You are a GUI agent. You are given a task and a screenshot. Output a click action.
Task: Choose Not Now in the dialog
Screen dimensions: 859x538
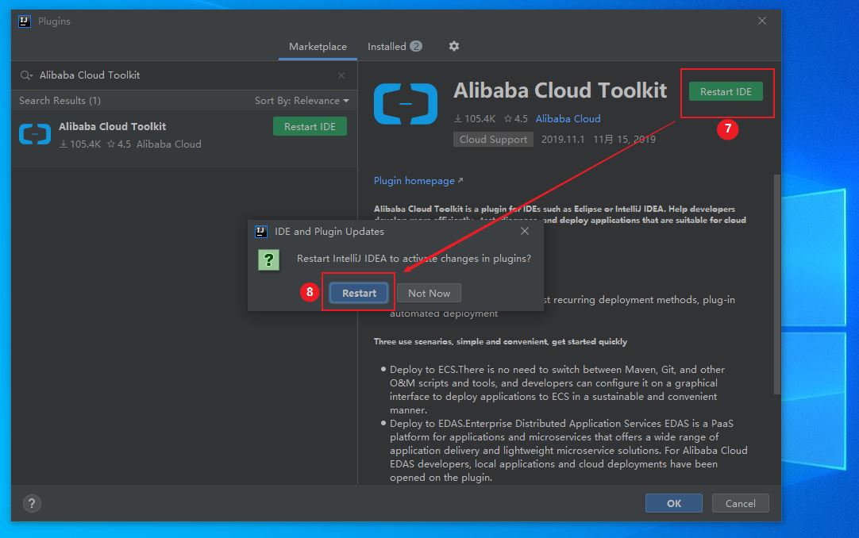click(x=429, y=293)
